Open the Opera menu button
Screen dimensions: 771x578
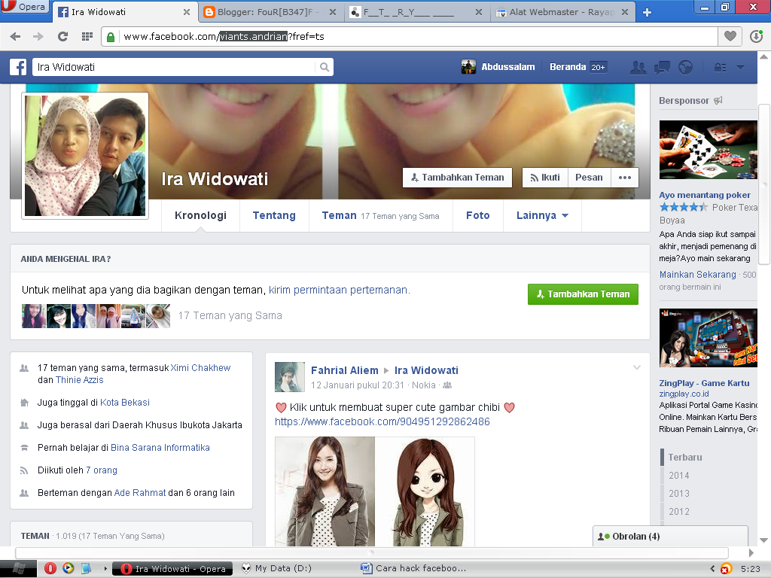point(25,8)
